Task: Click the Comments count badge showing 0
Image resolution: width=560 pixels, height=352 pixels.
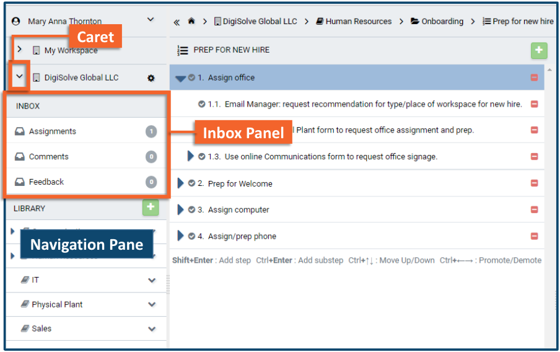Action: click(x=151, y=157)
